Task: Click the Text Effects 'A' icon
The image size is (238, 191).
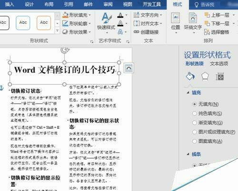Action: coord(120,32)
